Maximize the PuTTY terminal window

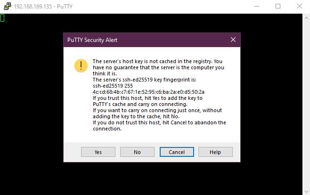point(278,6)
